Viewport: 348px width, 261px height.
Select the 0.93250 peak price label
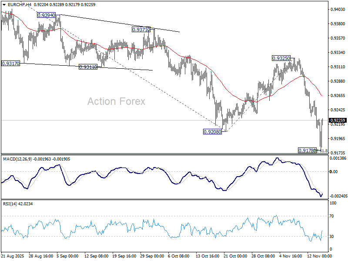[281, 58]
